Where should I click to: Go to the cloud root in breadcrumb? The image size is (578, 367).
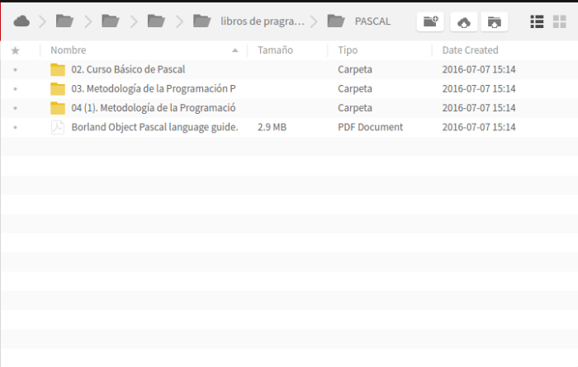coord(21,21)
